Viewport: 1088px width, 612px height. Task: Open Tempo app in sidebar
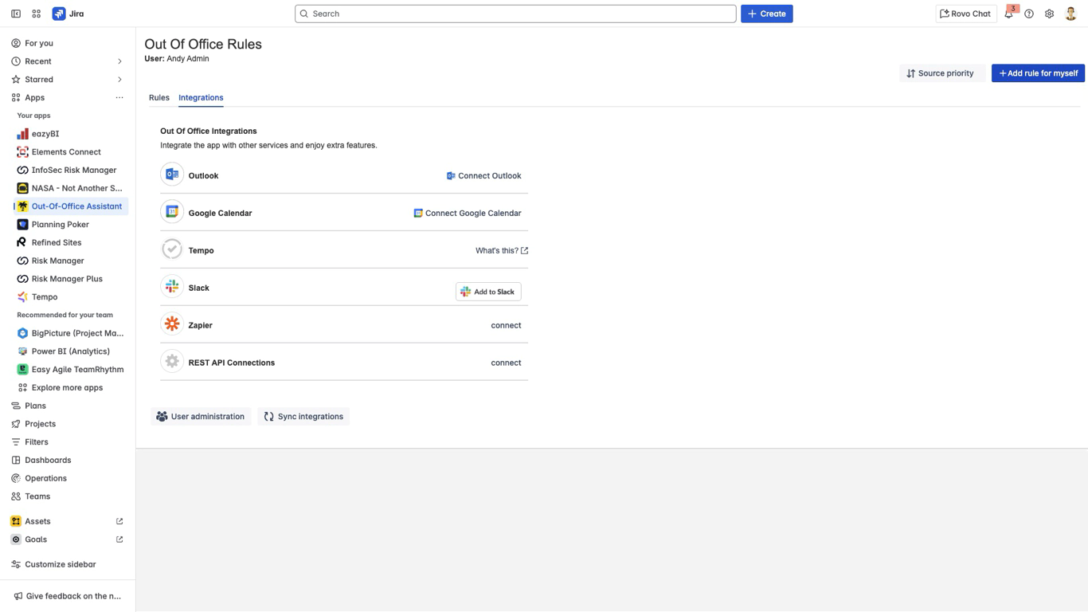coord(45,297)
